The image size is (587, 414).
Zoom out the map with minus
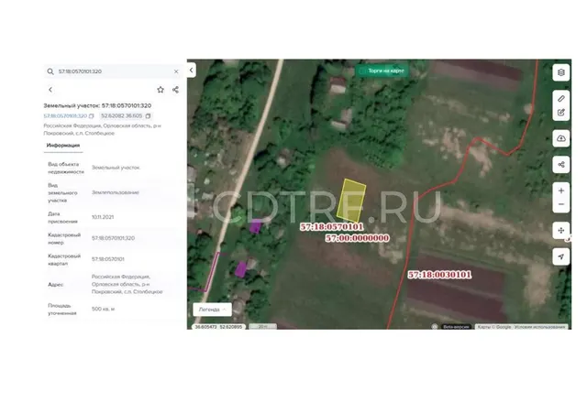click(x=560, y=204)
